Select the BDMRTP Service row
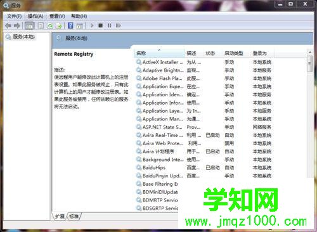 coord(157,200)
